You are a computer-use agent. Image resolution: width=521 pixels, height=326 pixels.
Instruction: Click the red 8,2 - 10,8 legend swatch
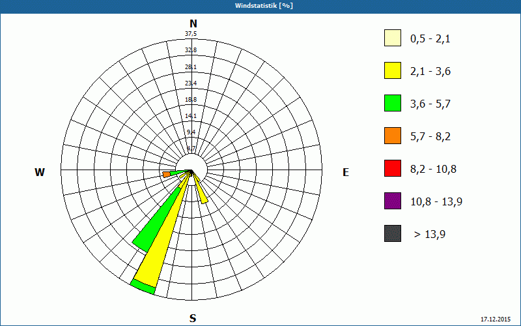click(x=393, y=168)
